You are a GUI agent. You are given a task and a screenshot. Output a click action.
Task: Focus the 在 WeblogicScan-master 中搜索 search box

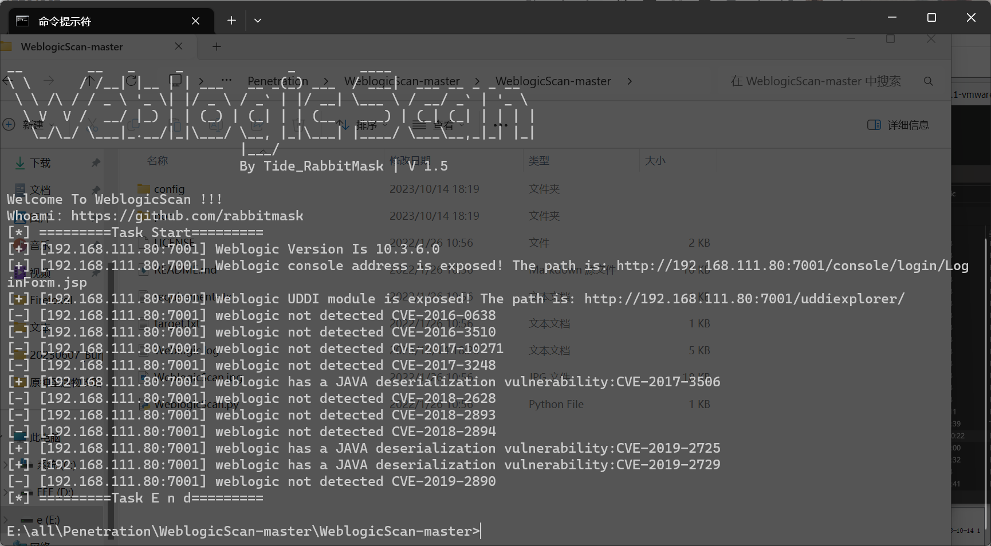click(x=816, y=81)
